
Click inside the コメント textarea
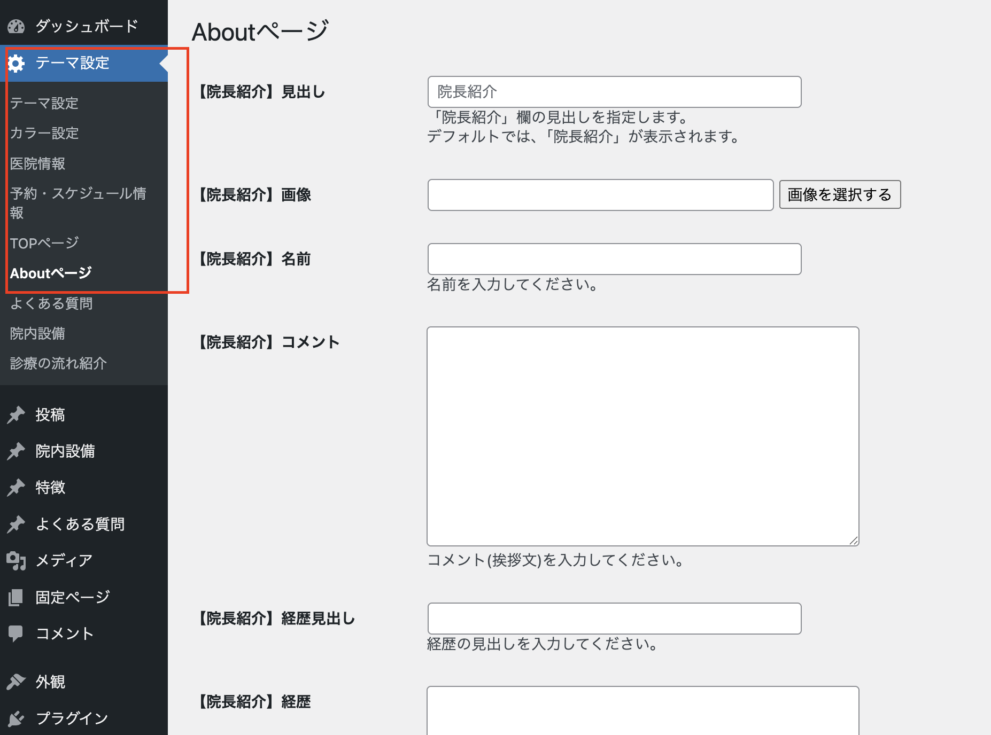pos(642,436)
